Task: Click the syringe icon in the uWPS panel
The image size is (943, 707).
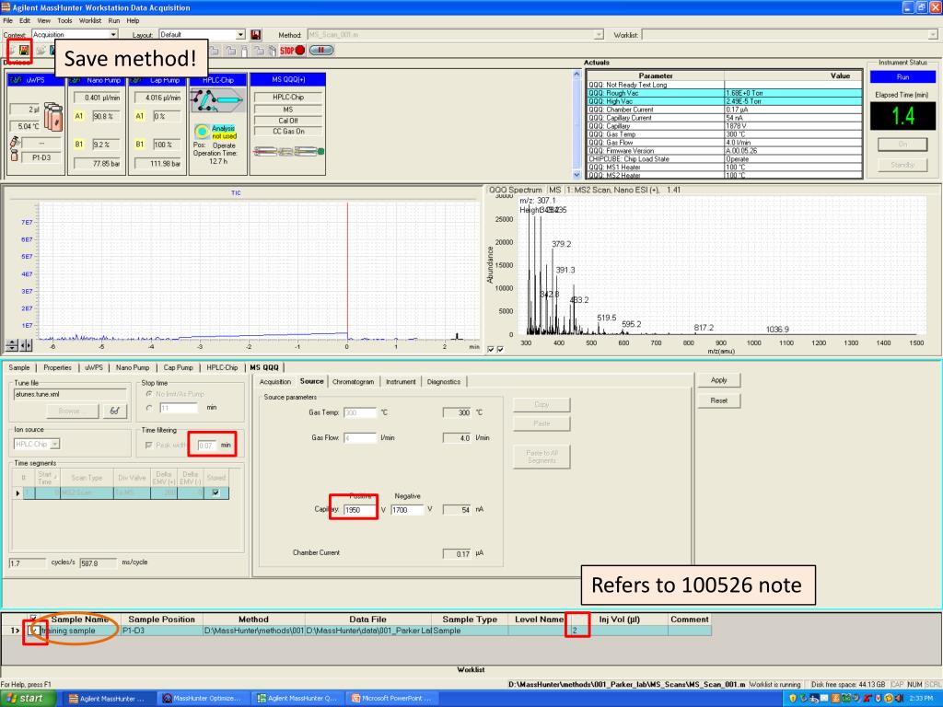Action: coord(15,143)
